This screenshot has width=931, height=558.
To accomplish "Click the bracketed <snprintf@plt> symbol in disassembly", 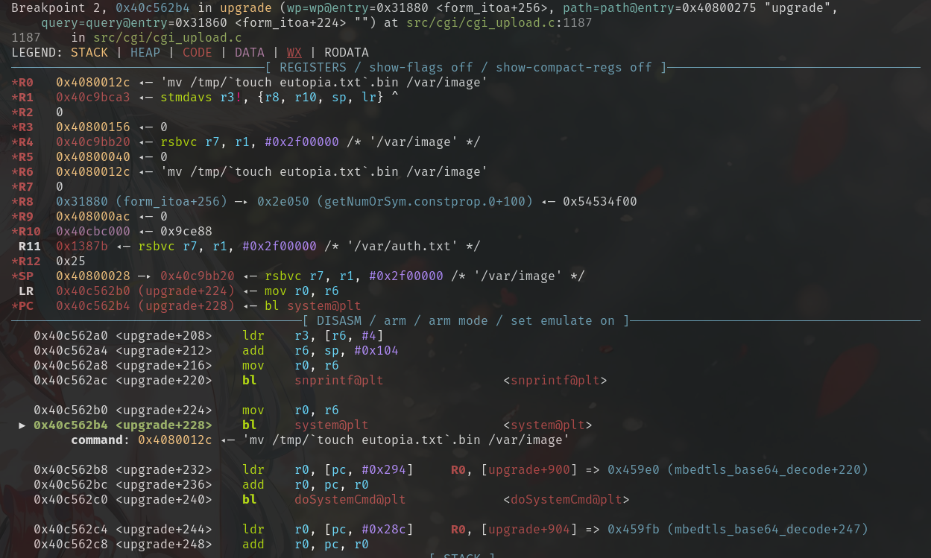I will (555, 381).
